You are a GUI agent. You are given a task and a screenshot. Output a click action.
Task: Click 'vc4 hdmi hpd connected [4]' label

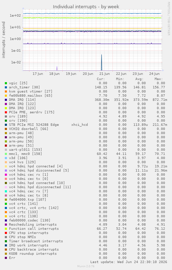coord(36,166)
